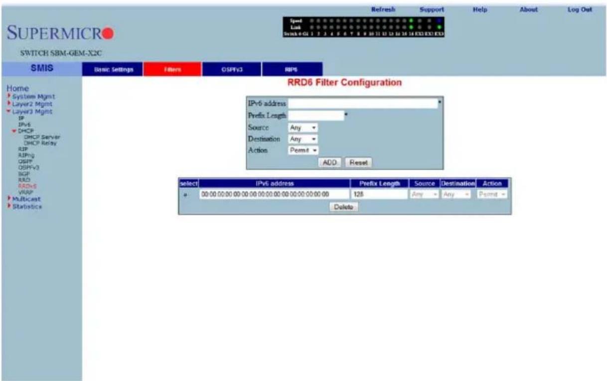Open the Source dropdown in the form
Image resolution: width=607 pixels, height=381 pixels.
[x=303, y=128]
